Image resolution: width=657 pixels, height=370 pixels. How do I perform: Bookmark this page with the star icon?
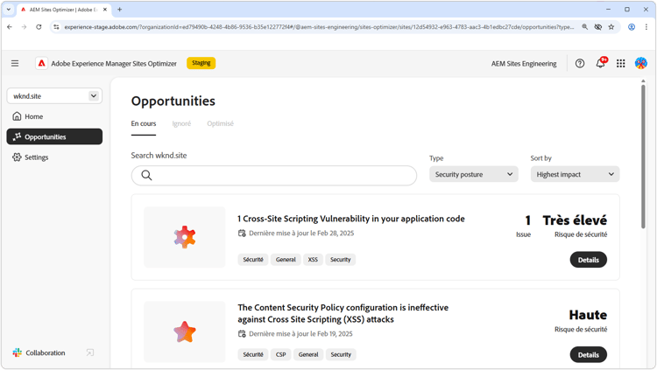point(611,27)
